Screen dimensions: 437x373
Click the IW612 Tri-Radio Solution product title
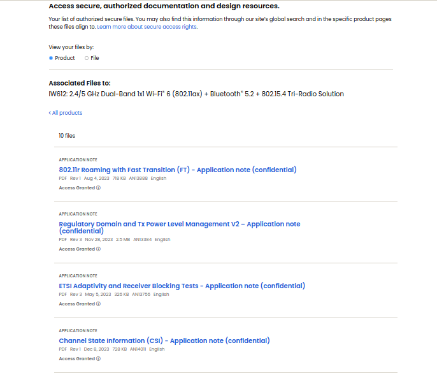pyautogui.click(x=196, y=94)
